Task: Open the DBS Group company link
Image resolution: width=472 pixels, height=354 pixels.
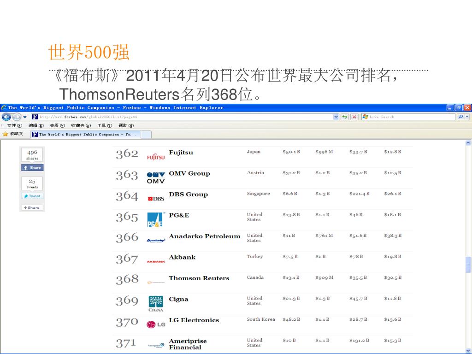Action: (x=189, y=195)
